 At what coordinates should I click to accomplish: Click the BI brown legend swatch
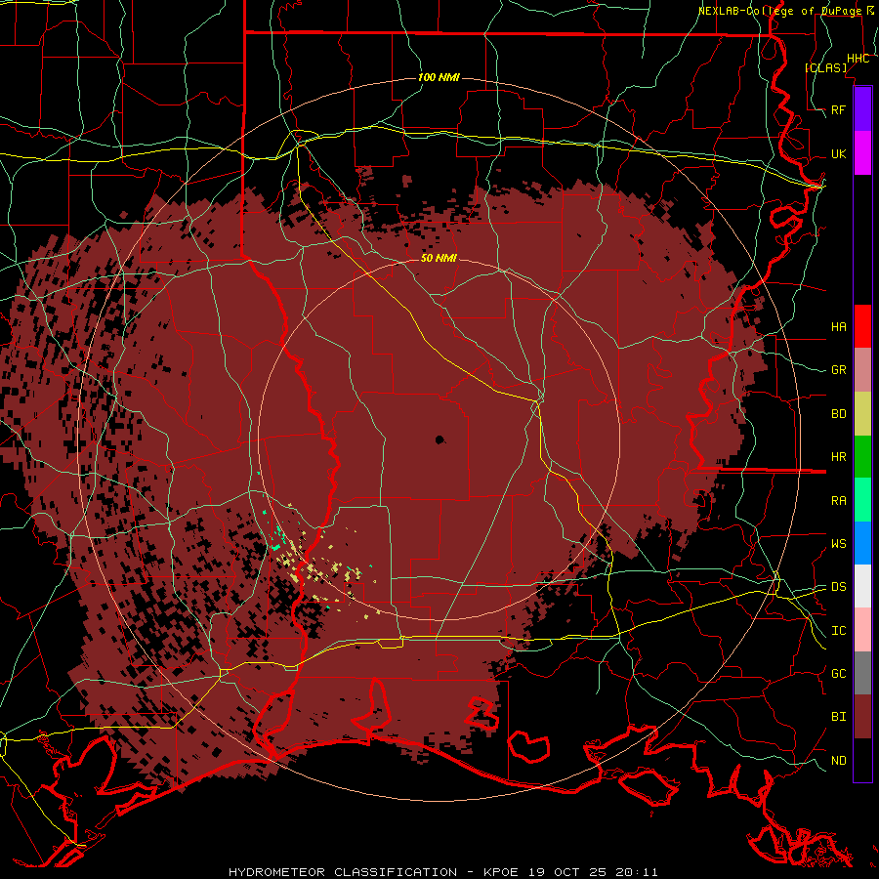(x=862, y=717)
